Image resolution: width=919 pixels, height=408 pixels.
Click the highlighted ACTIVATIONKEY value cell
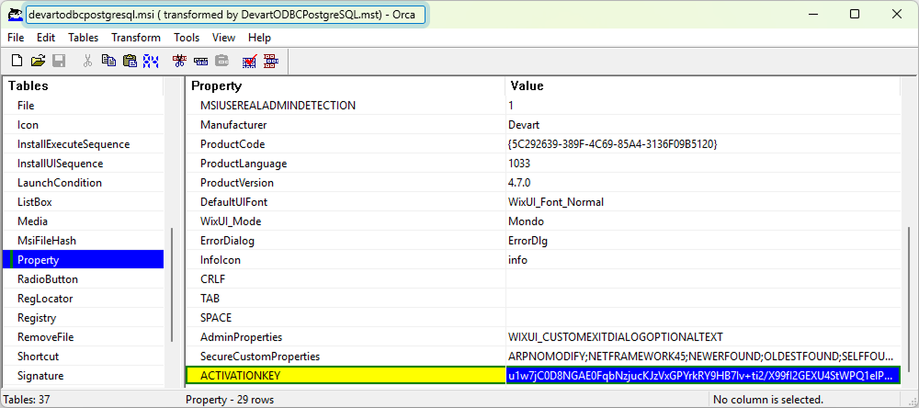pos(703,376)
